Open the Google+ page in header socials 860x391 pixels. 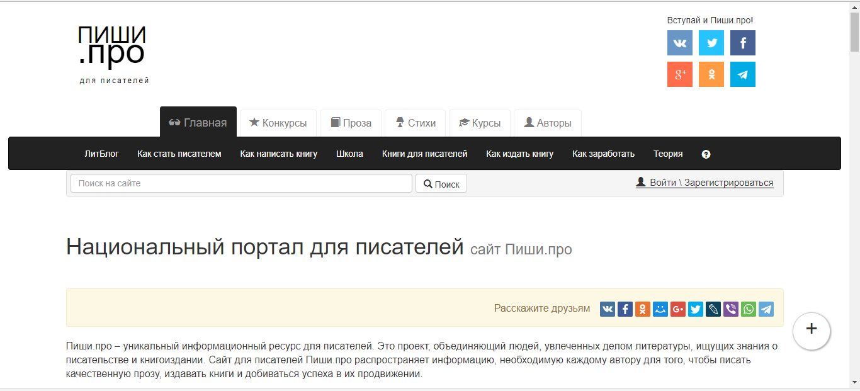pyautogui.click(x=680, y=74)
